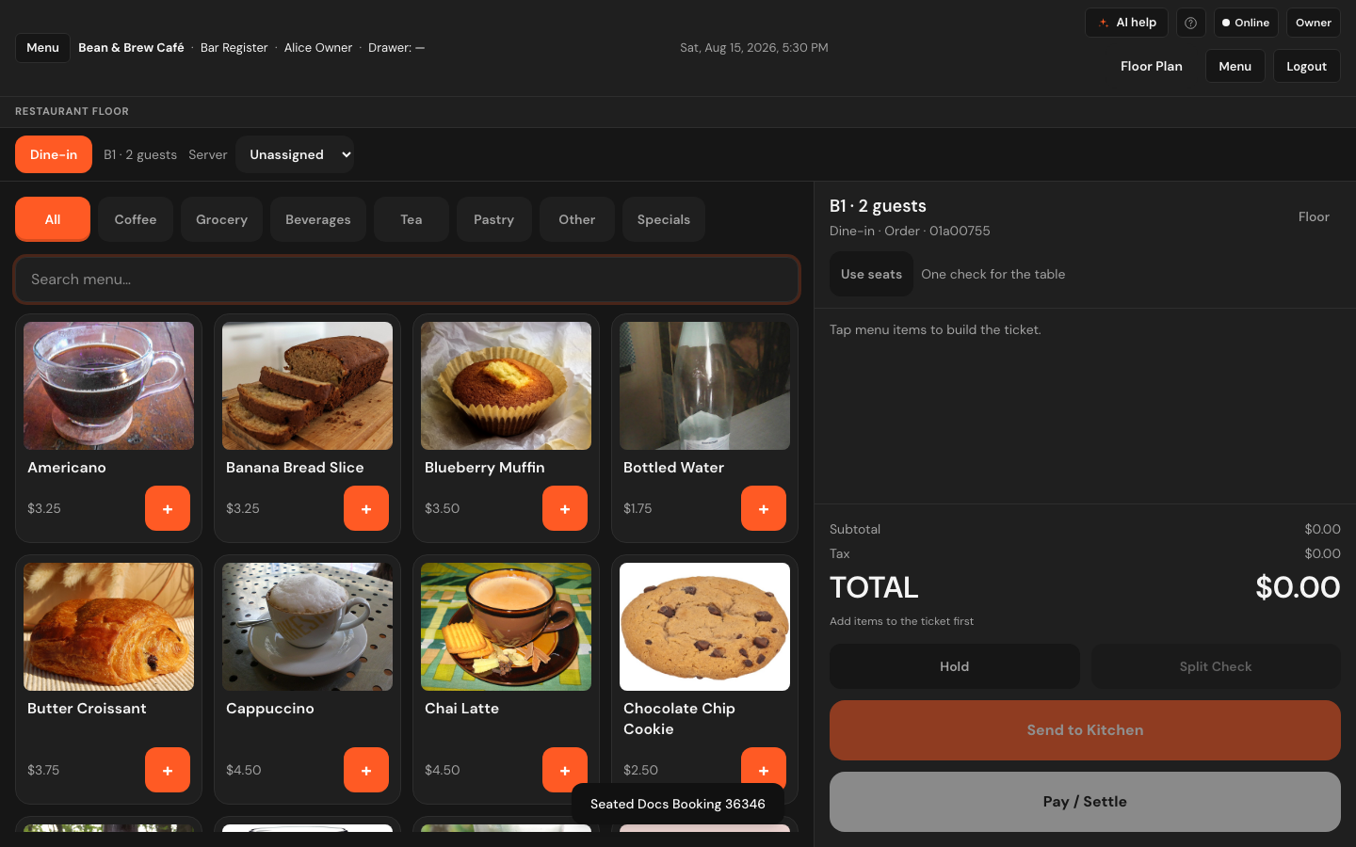Click the Pay / Settle button

point(1085,802)
